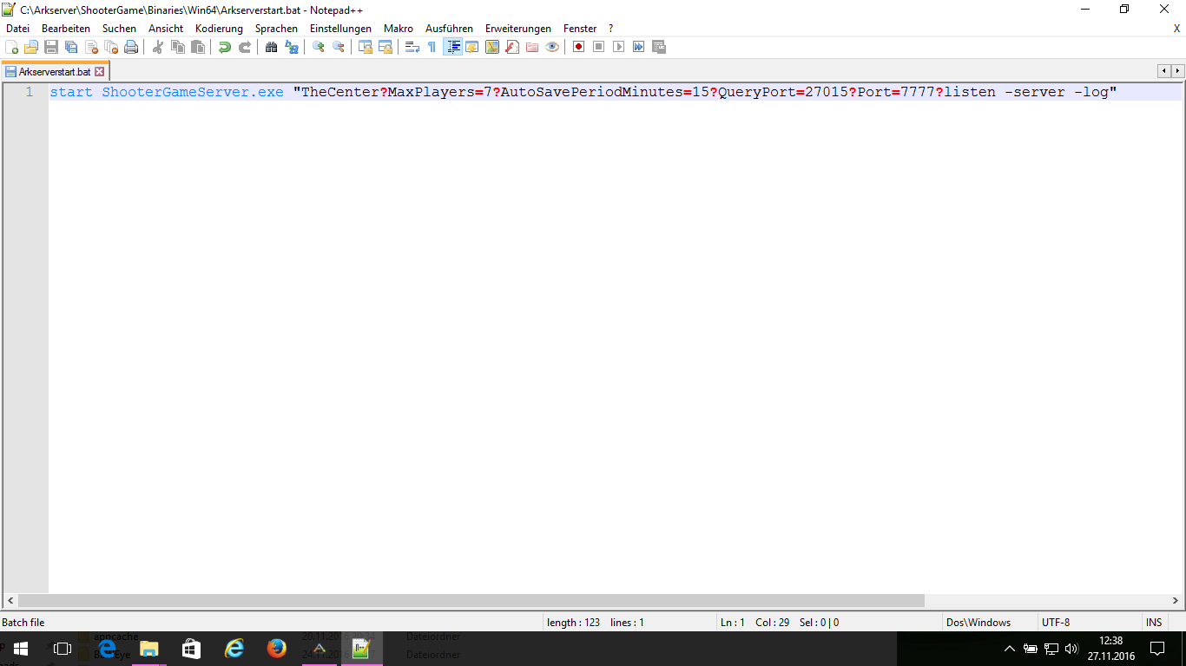Open Find with the binoculars icon
Screen dimensions: 1186x666
[272, 47]
